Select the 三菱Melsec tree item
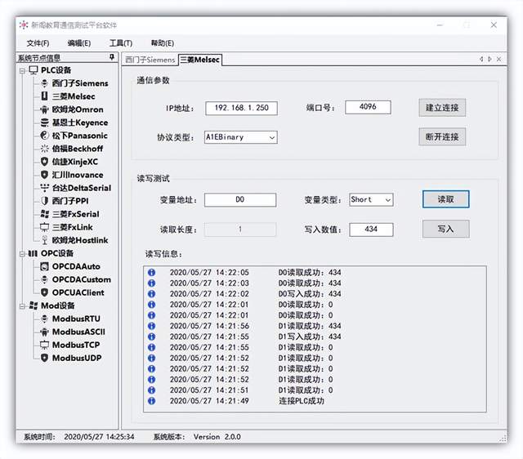This screenshot has width=523, height=459. coord(74,96)
